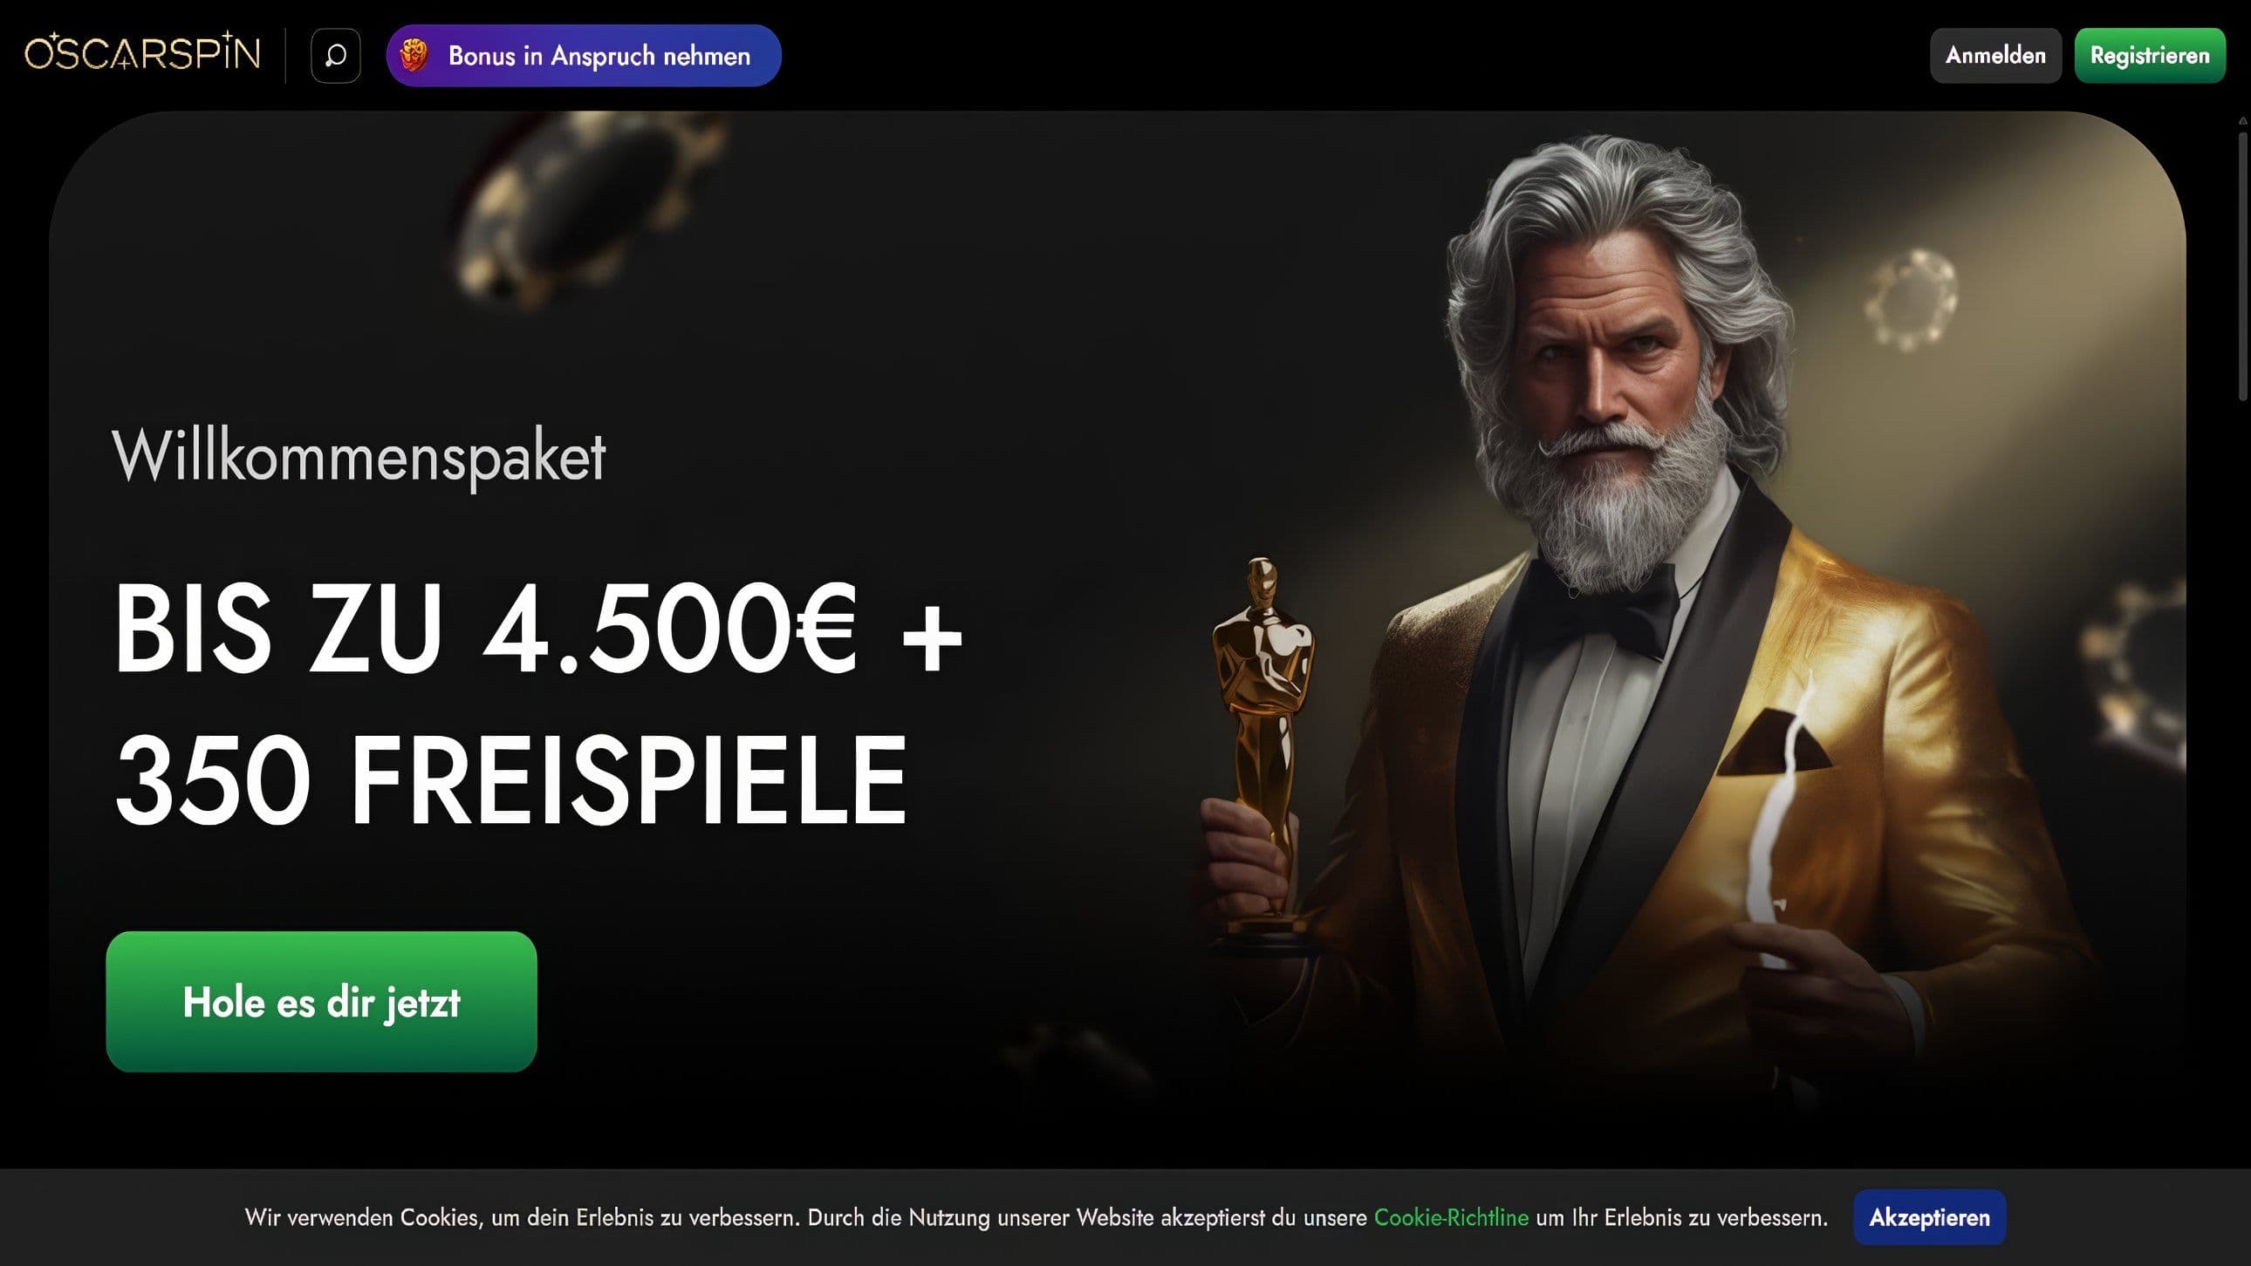The width and height of the screenshot is (2251, 1266).
Task: Click the golden Oscar statuette
Action: coord(1262,751)
